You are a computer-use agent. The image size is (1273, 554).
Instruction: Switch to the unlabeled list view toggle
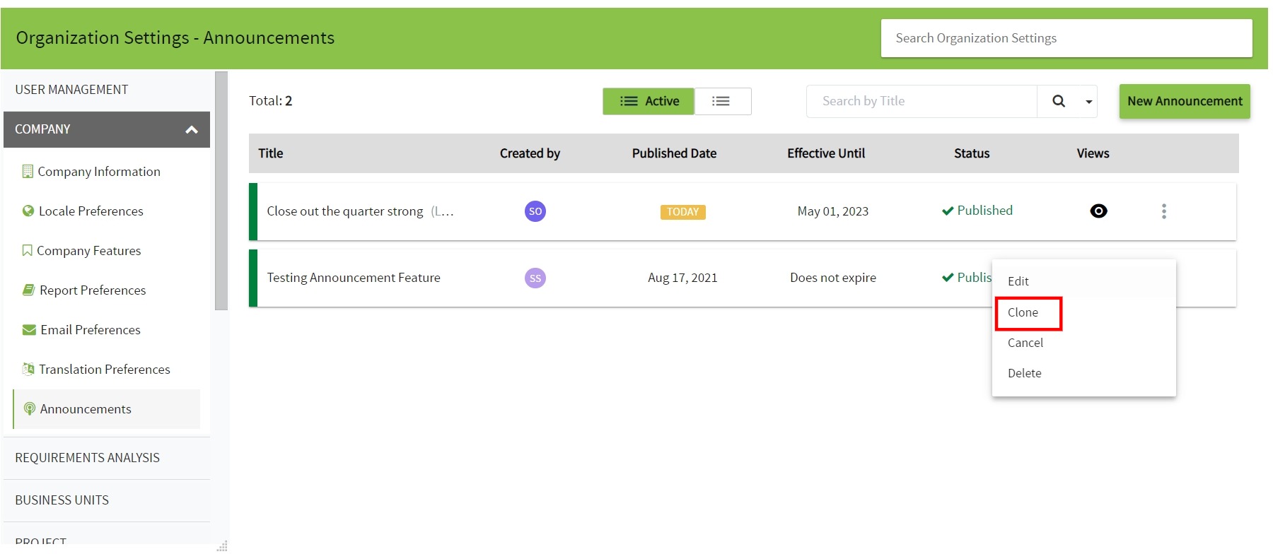pos(722,101)
